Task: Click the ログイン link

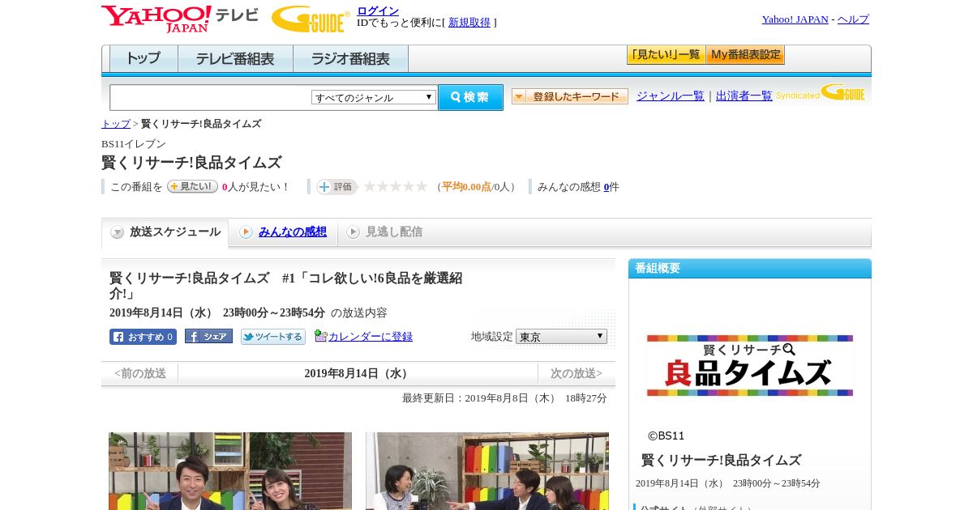Action: click(378, 11)
